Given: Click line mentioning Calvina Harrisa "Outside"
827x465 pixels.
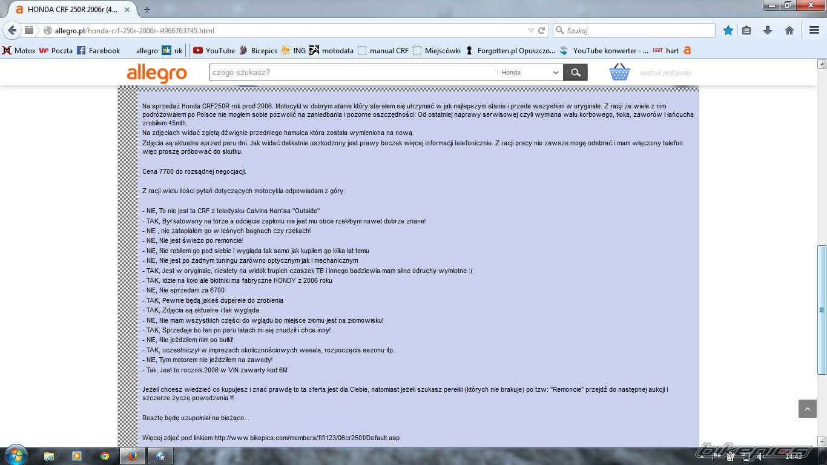Looking at the screenshot, I should pos(231,211).
